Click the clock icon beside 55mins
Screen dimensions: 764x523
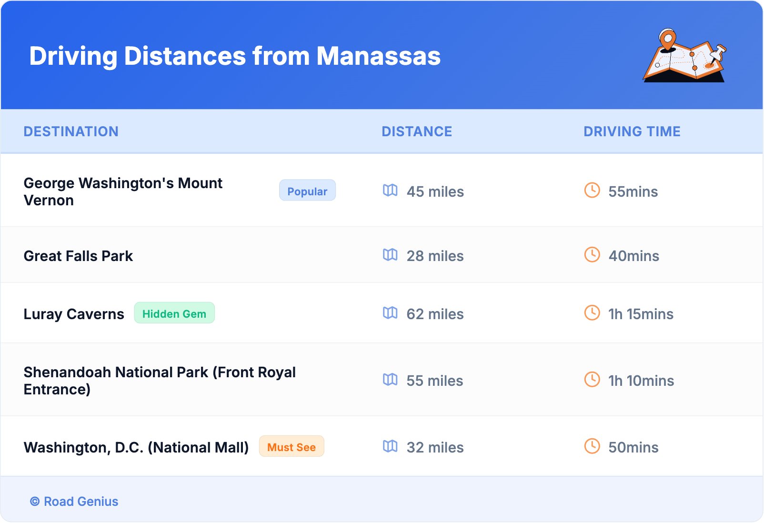coord(592,191)
